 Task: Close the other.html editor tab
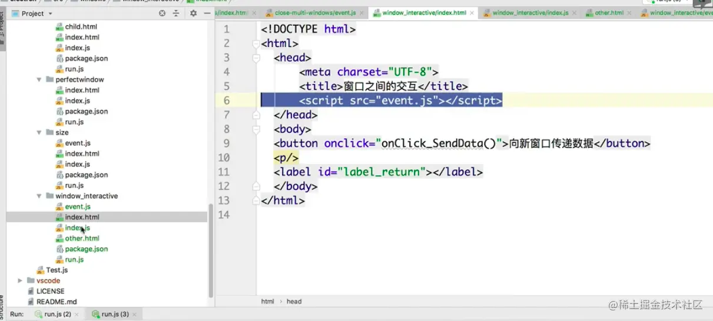pyautogui.click(x=629, y=12)
